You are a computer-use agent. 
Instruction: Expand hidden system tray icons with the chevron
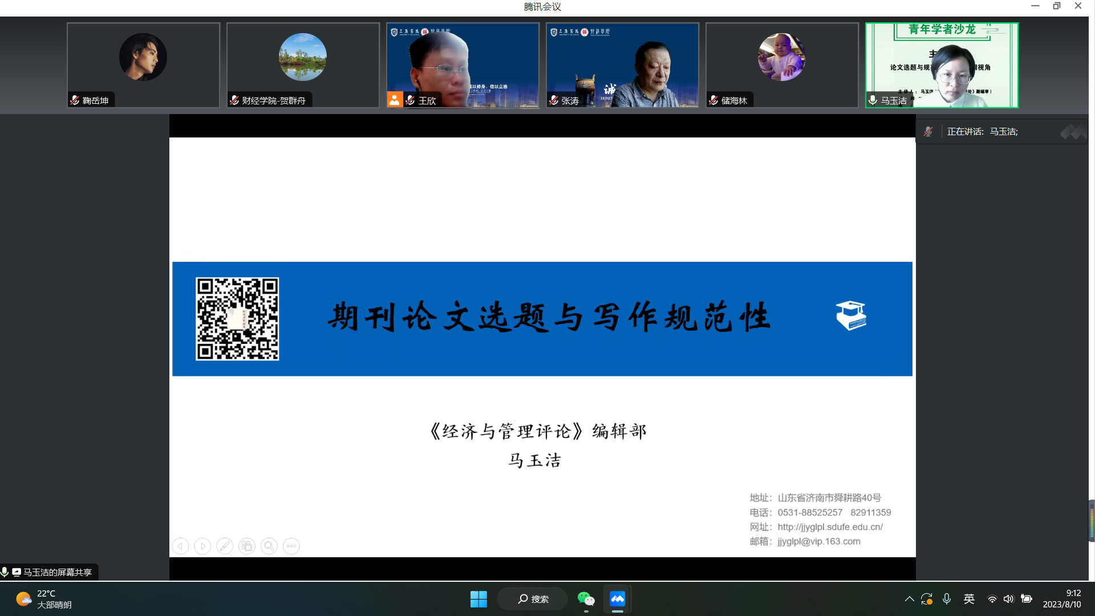(x=910, y=599)
